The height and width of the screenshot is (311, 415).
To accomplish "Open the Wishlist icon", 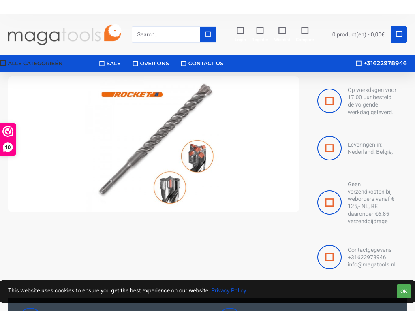I will (282, 34).
